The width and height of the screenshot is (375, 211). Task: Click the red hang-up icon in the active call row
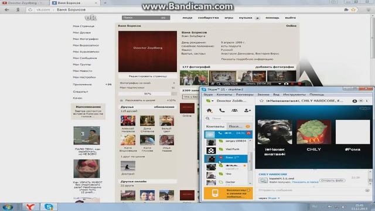(248, 133)
